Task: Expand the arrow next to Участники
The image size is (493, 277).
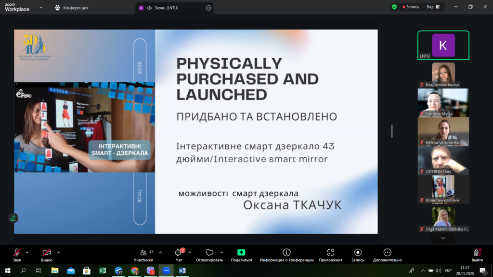Action: pos(160,252)
